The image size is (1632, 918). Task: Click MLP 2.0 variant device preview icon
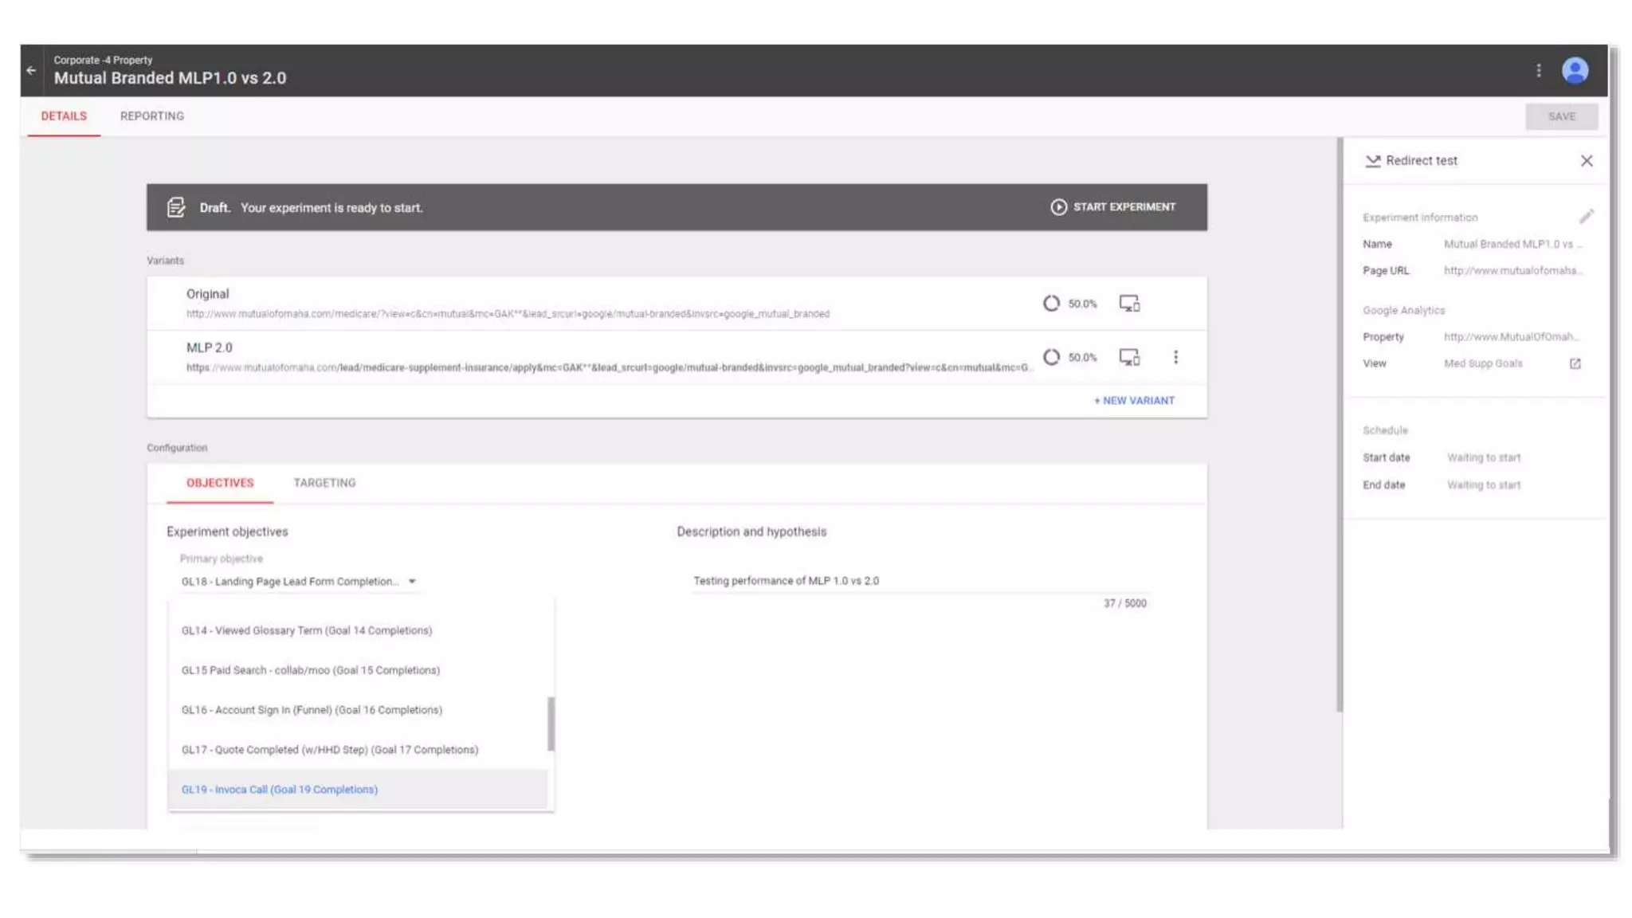pos(1129,357)
